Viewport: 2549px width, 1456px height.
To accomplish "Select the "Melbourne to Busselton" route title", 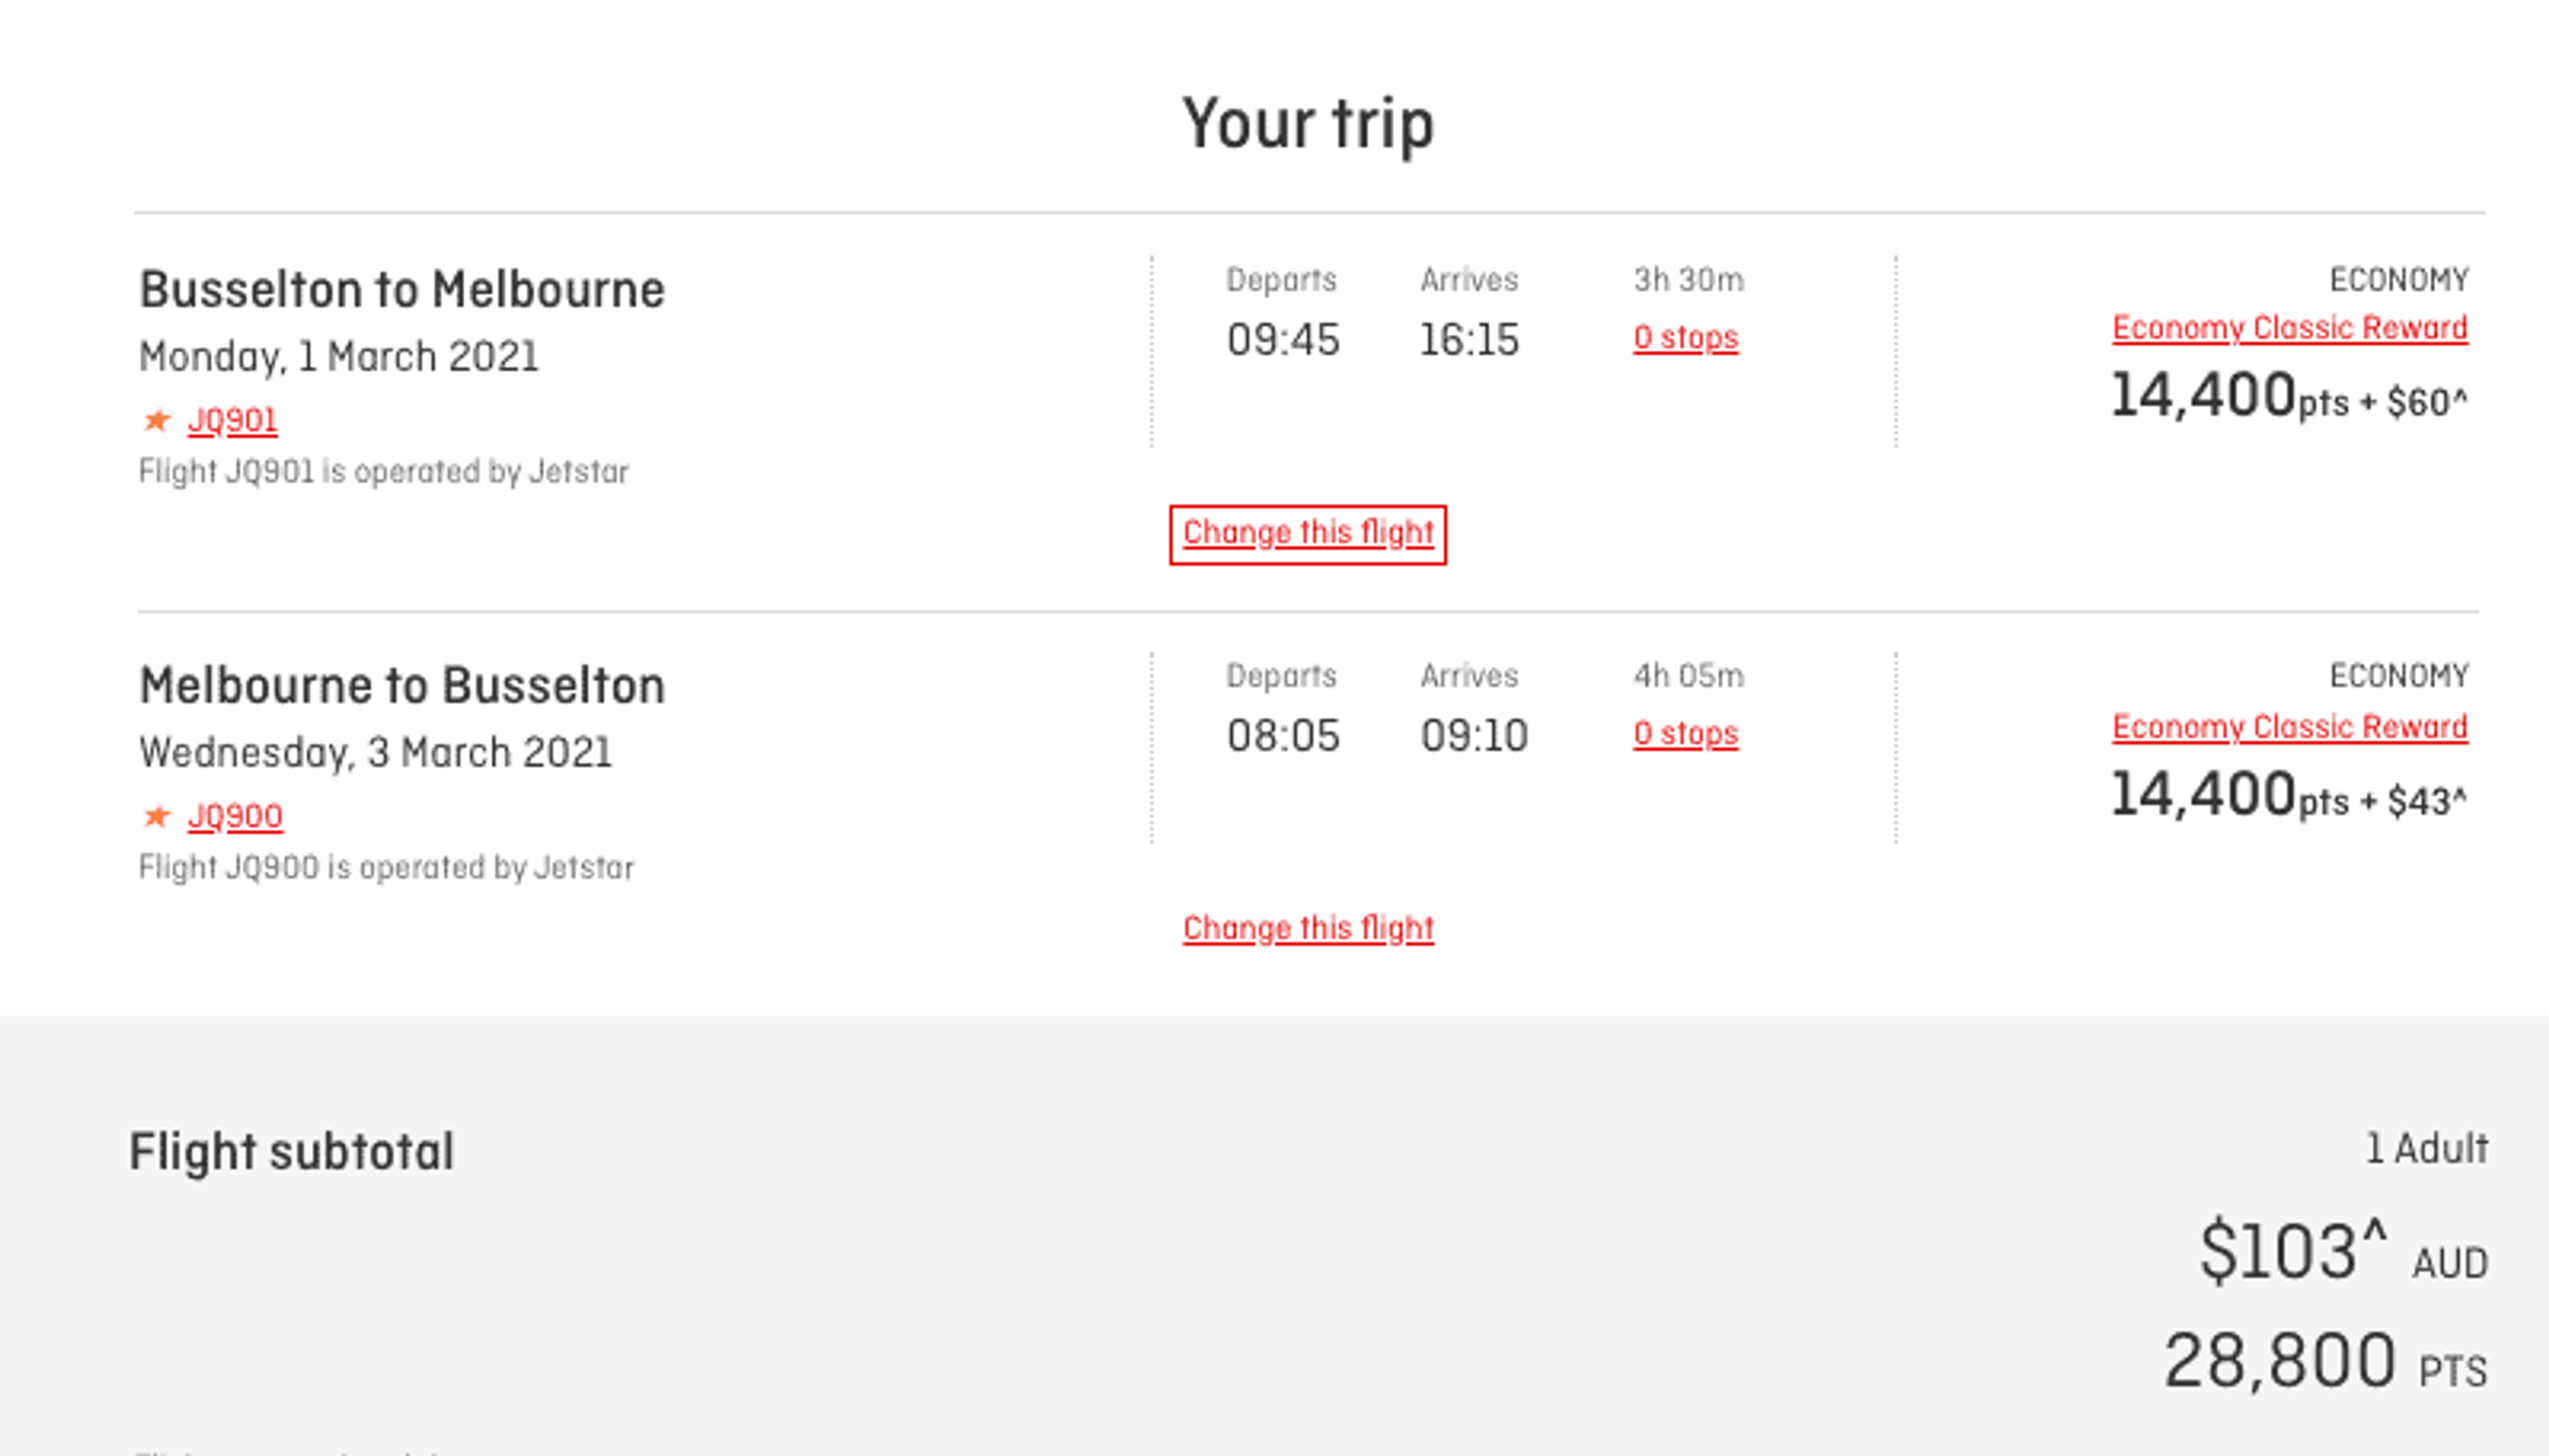I will [x=402, y=686].
